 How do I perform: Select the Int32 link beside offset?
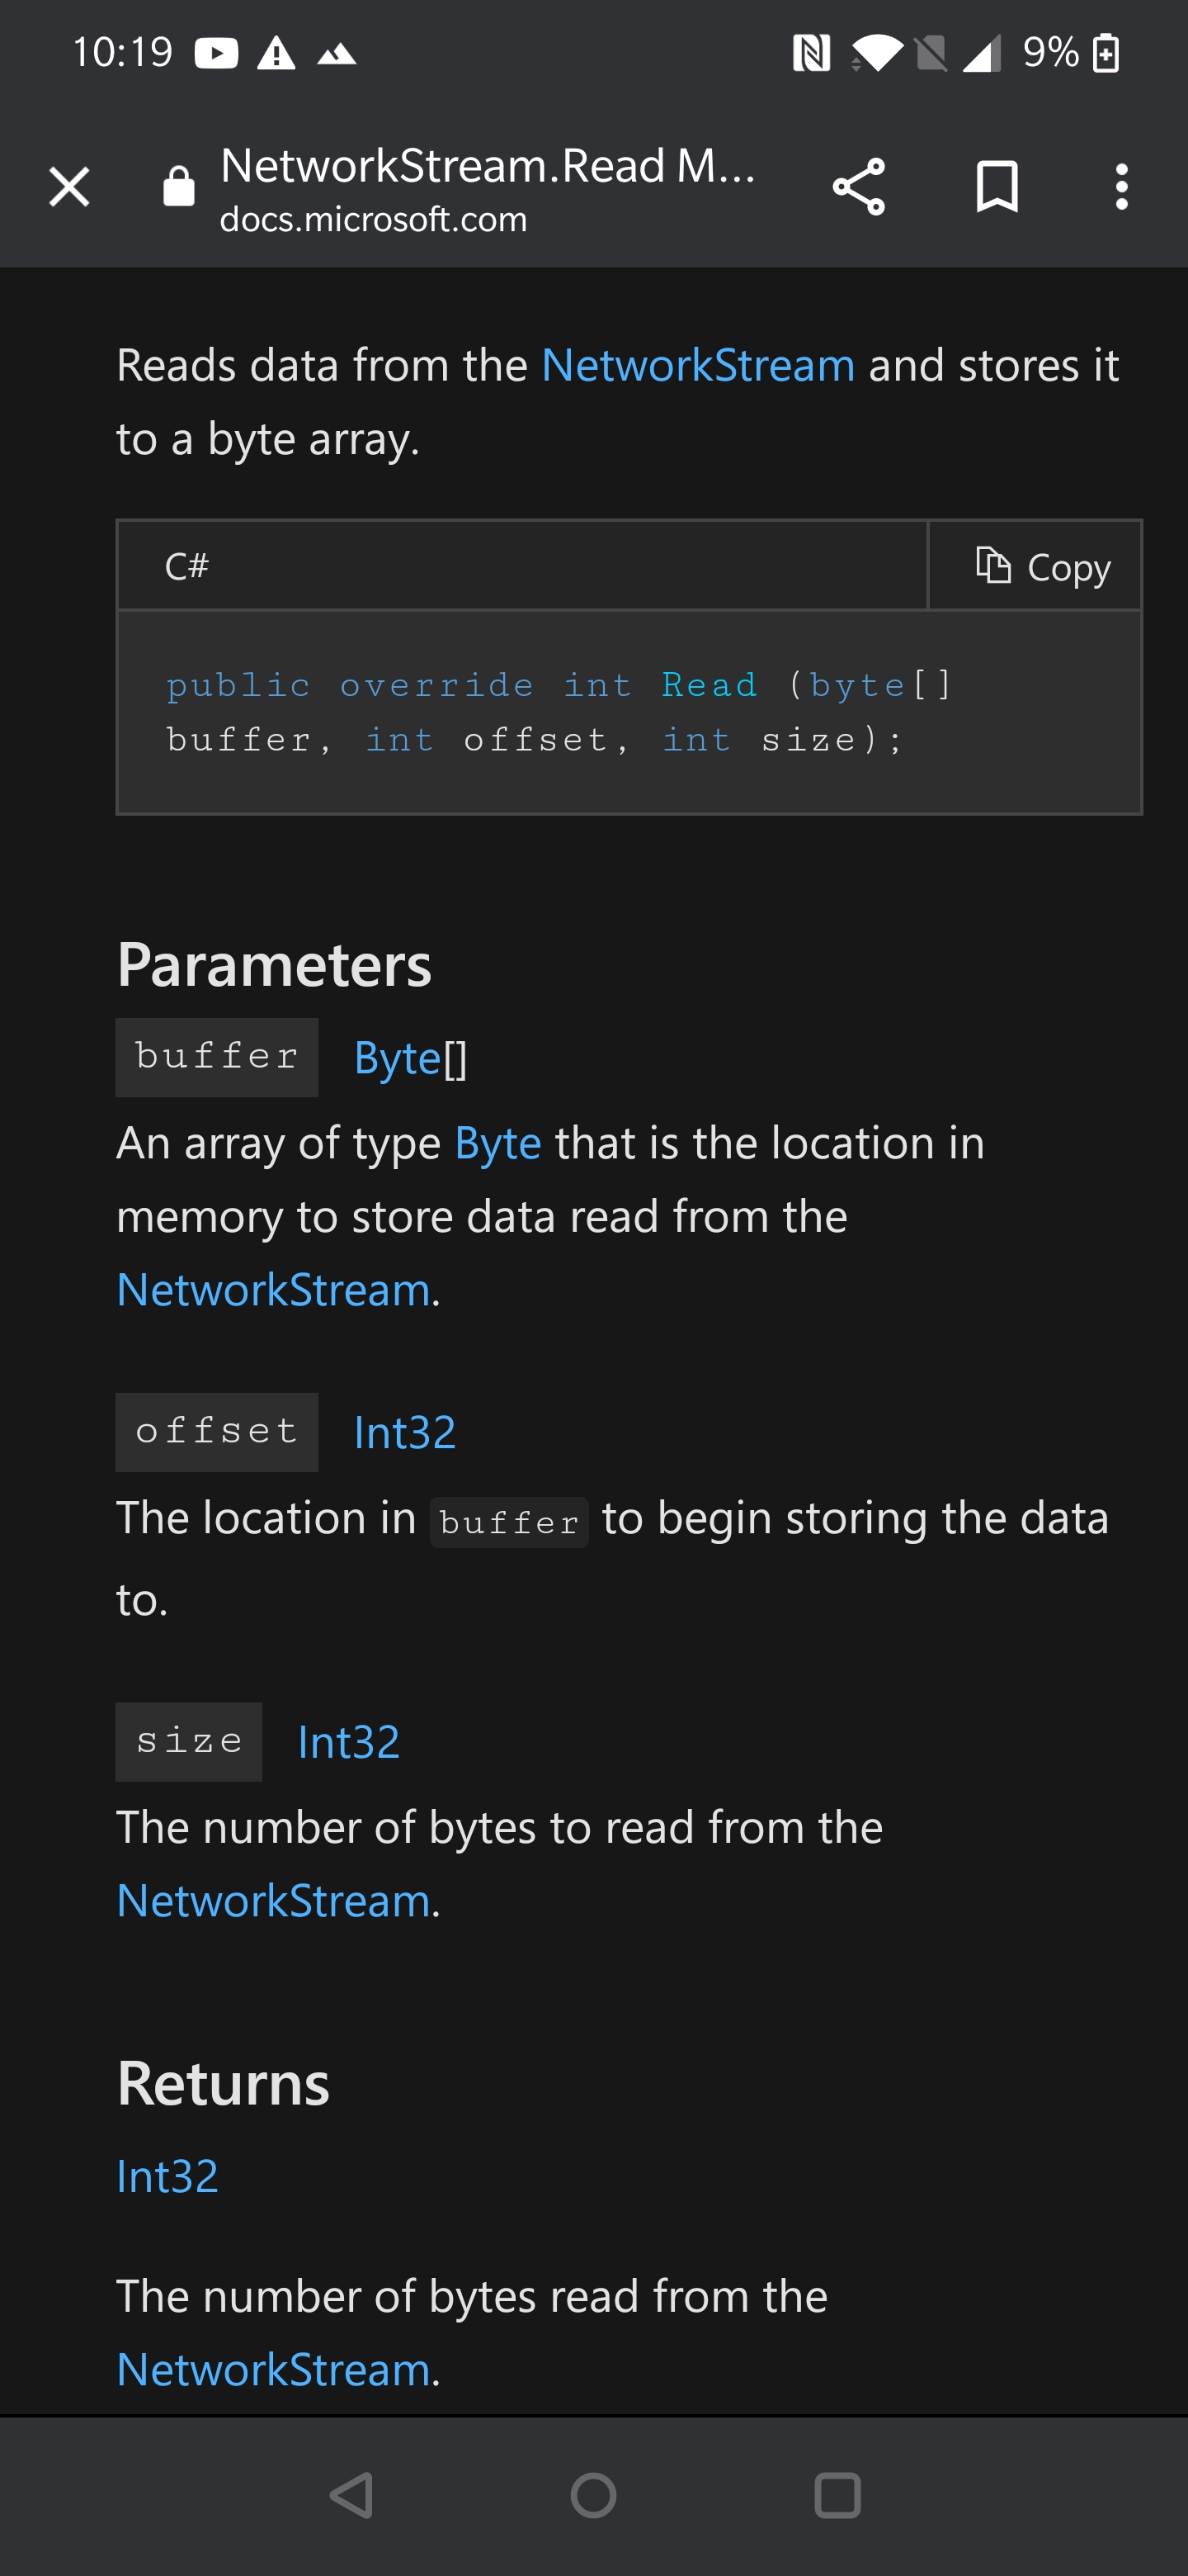pyautogui.click(x=403, y=1432)
